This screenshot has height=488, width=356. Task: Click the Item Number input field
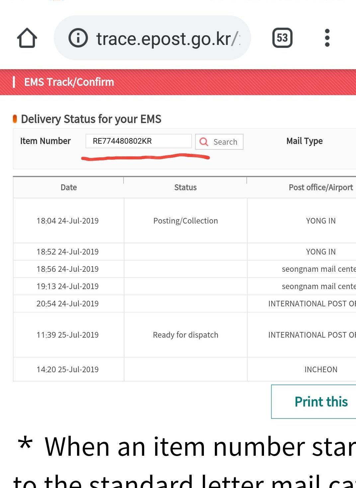pos(138,141)
